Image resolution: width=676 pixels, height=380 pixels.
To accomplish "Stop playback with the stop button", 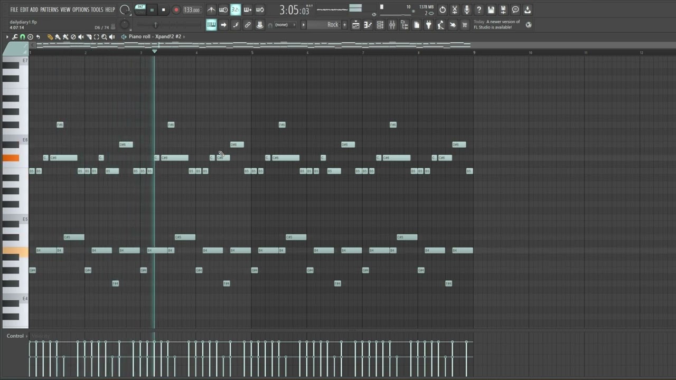I will (x=164, y=9).
